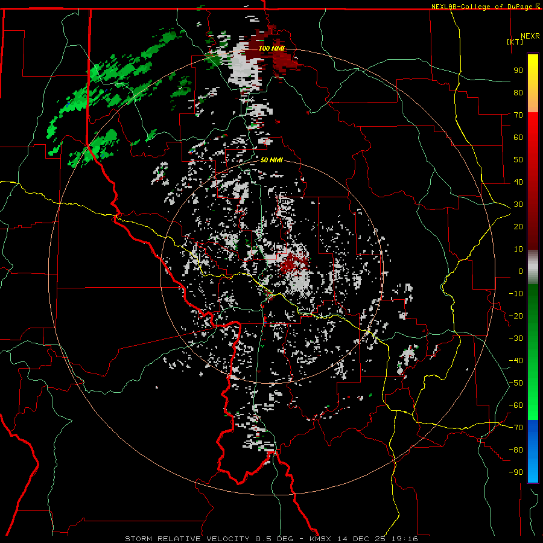Viewport: 543px width, 543px height.
Task: Click the positive 40 value on velocity scale
Action: click(x=518, y=182)
